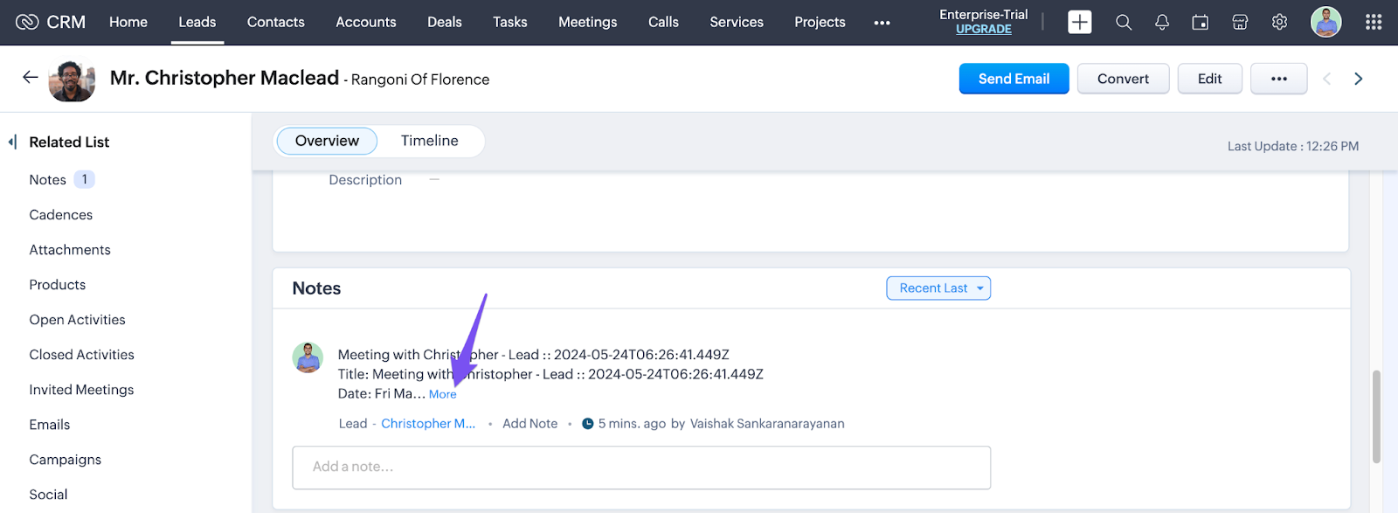The width and height of the screenshot is (1398, 513).
Task: Open the Home tab
Action: (x=128, y=22)
